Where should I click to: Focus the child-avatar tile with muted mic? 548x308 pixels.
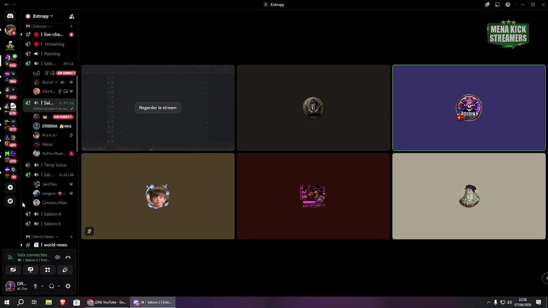coord(158,196)
